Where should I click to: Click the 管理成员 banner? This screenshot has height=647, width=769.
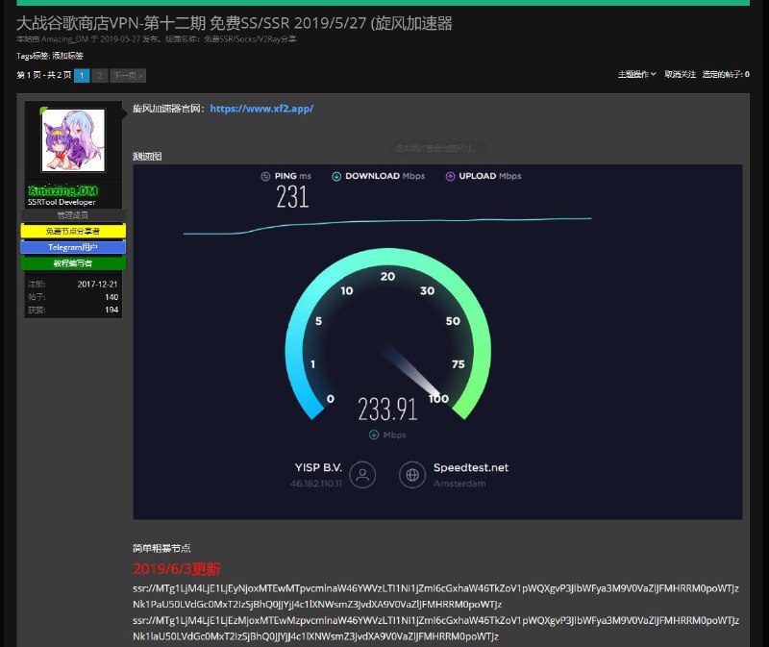[x=73, y=214]
